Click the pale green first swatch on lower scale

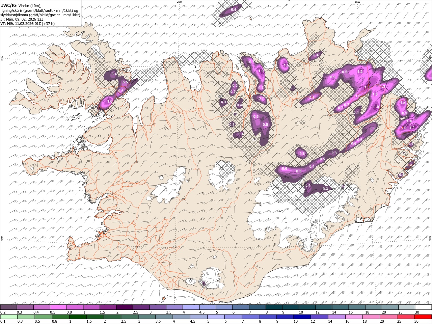[x=9, y=317]
